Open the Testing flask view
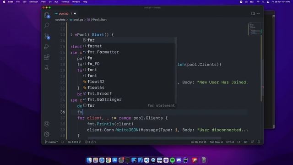The height and width of the screenshot is (165, 293). (x=47, y=67)
